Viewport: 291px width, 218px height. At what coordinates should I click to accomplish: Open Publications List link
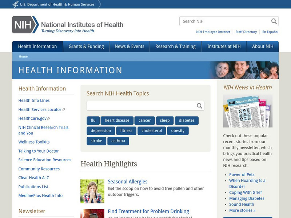pyautogui.click(x=33, y=187)
